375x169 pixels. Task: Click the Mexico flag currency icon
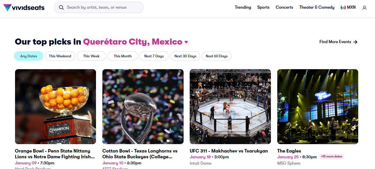(x=343, y=8)
